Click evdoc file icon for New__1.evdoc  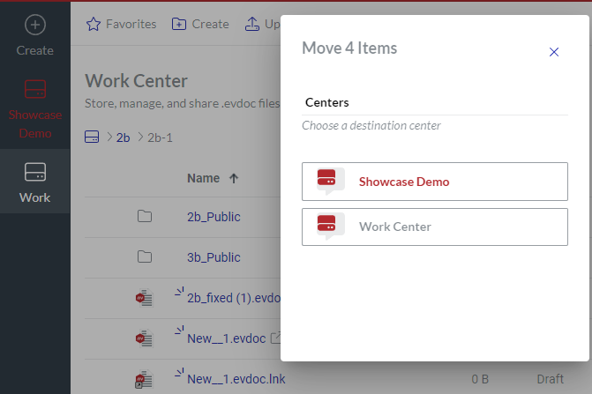144,338
